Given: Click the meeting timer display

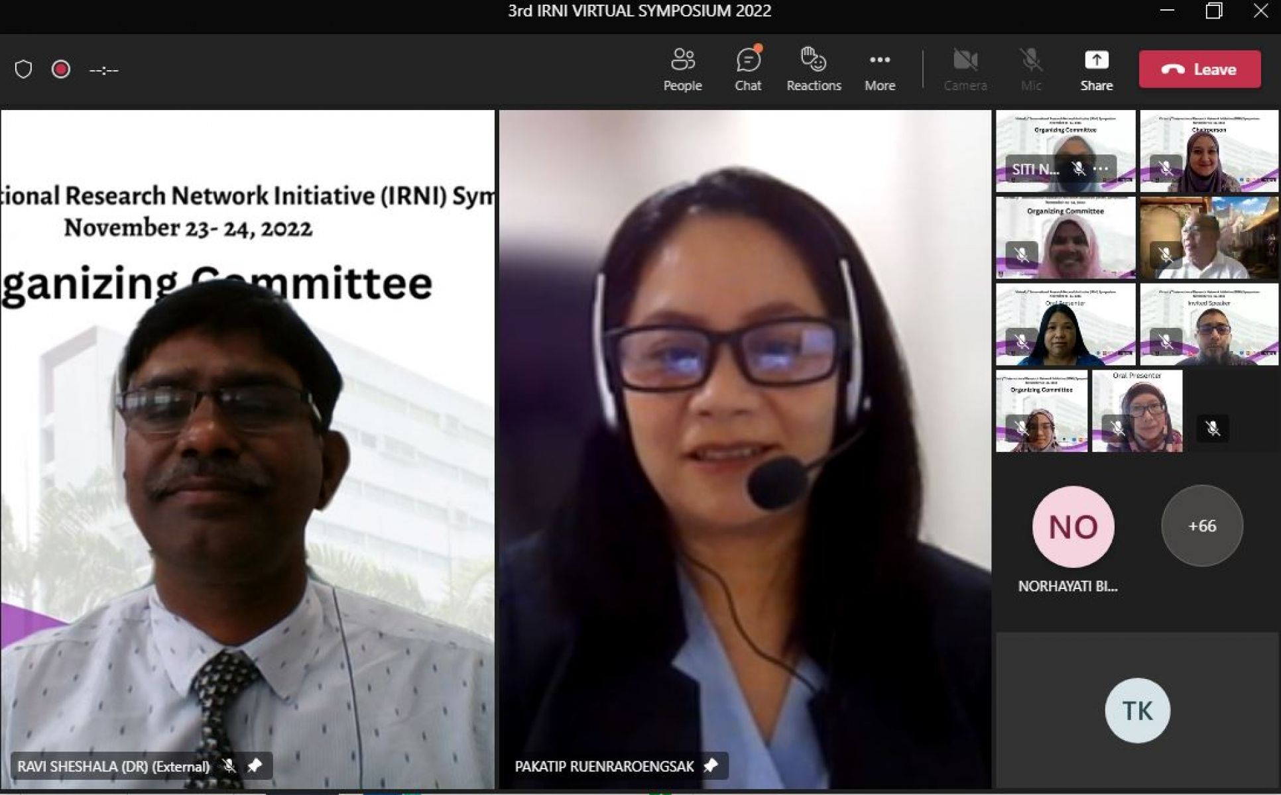Looking at the screenshot, I should pos(104,70).
